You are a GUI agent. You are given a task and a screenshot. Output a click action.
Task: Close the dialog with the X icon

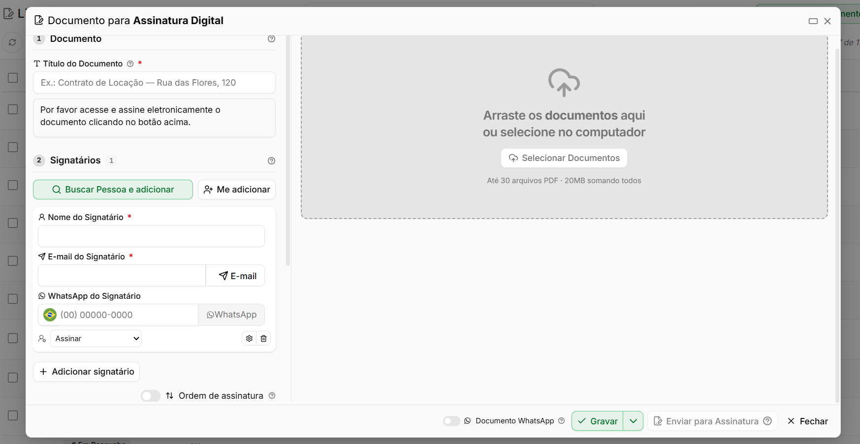828,21
